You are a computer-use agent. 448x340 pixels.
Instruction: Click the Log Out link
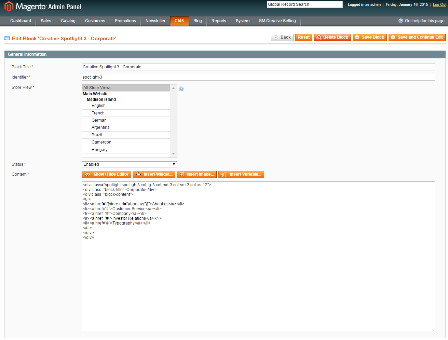pos(439,4)
